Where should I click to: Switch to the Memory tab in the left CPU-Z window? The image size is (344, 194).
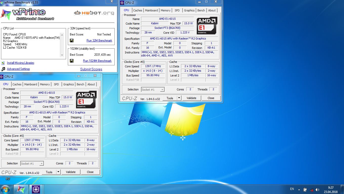pyautogui.click(x=45, y=84)
